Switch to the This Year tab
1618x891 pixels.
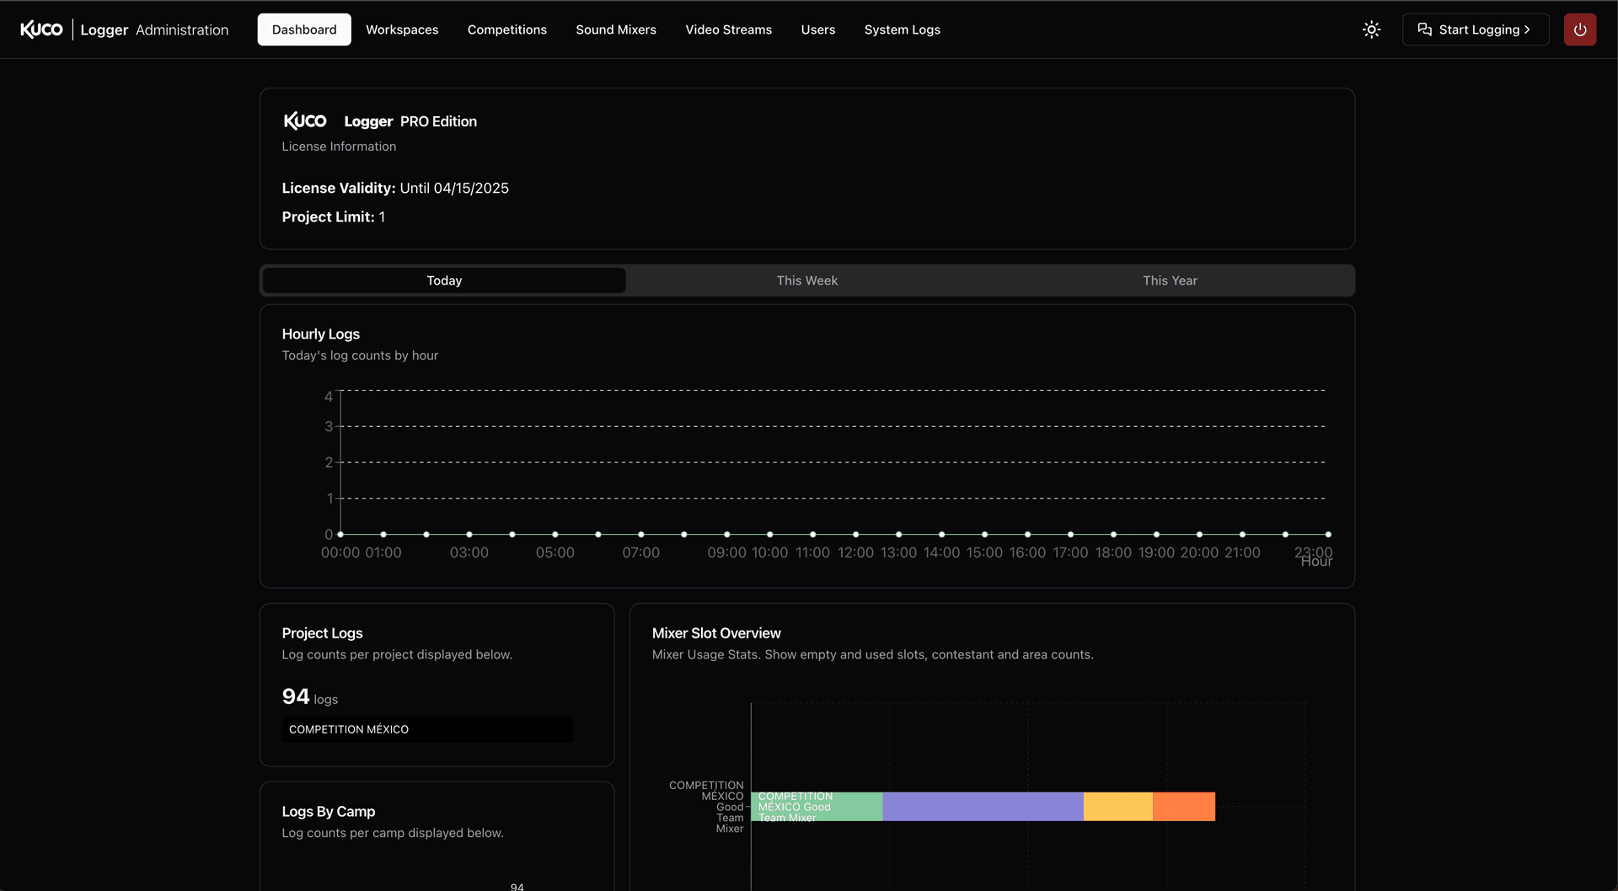[1170, 280]
